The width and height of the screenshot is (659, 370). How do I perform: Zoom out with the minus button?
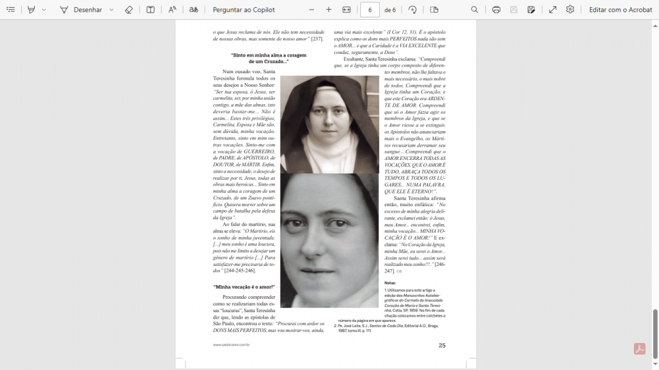311,10
